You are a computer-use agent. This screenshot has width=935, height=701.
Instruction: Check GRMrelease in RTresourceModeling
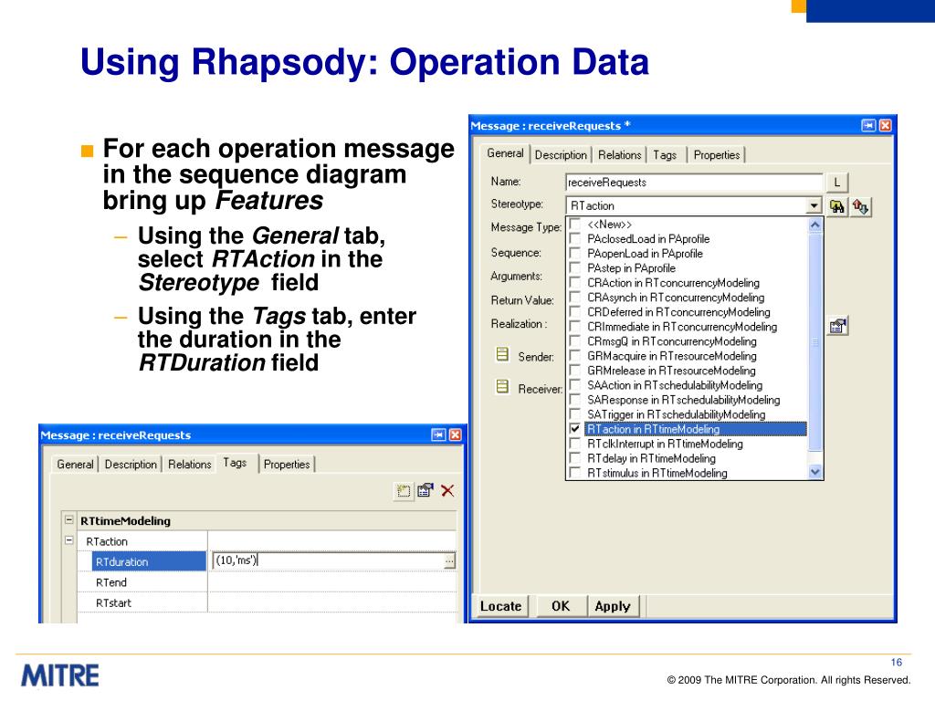575,371
